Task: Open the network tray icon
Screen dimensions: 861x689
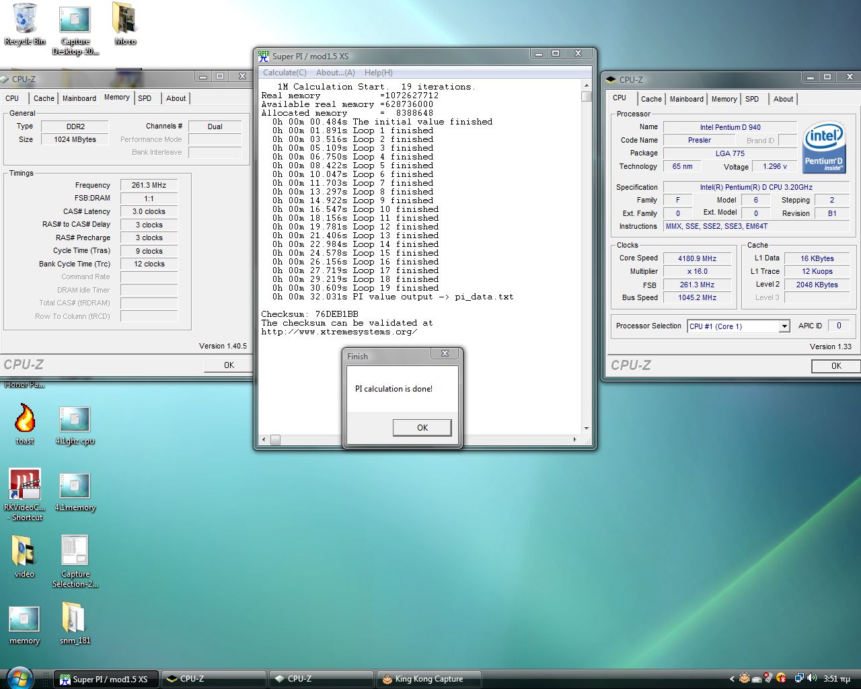Action: tap(799, 678)
